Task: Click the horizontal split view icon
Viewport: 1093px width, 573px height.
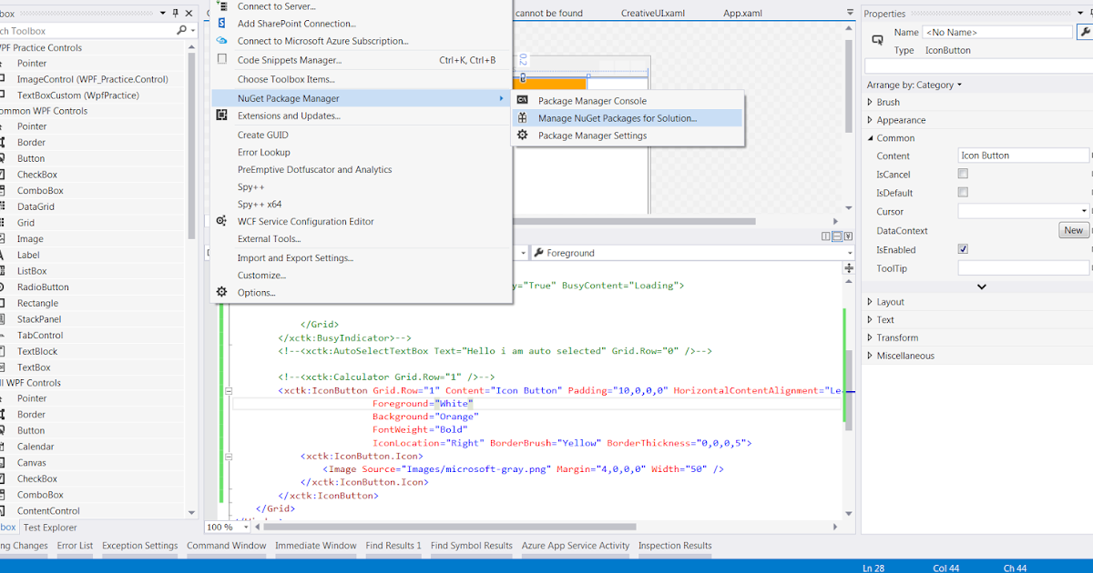Action: [x=837, y=236]
